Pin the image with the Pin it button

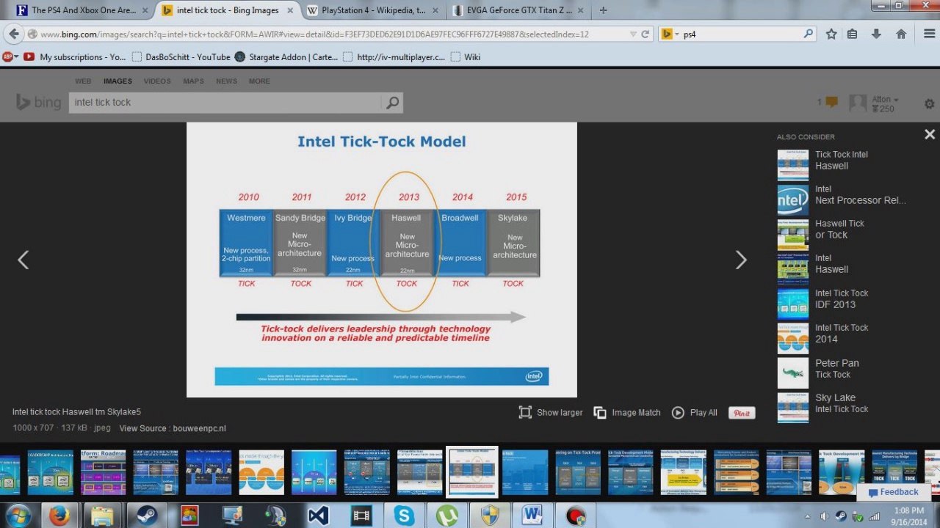(742, 413)
